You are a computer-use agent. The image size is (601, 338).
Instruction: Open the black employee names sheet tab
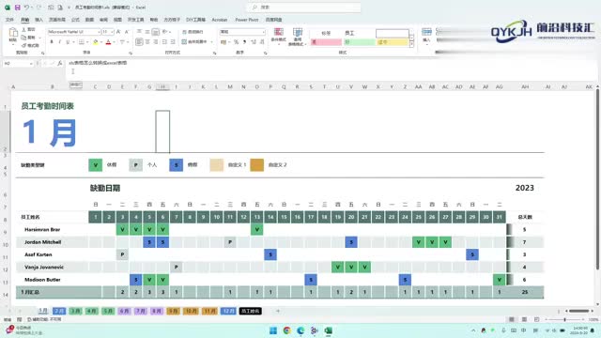pyautogui.click(x=251, y=311)
